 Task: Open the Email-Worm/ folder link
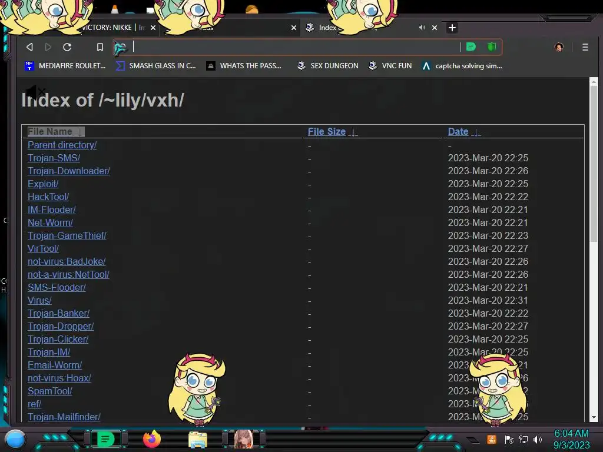(x=55, y=365)
